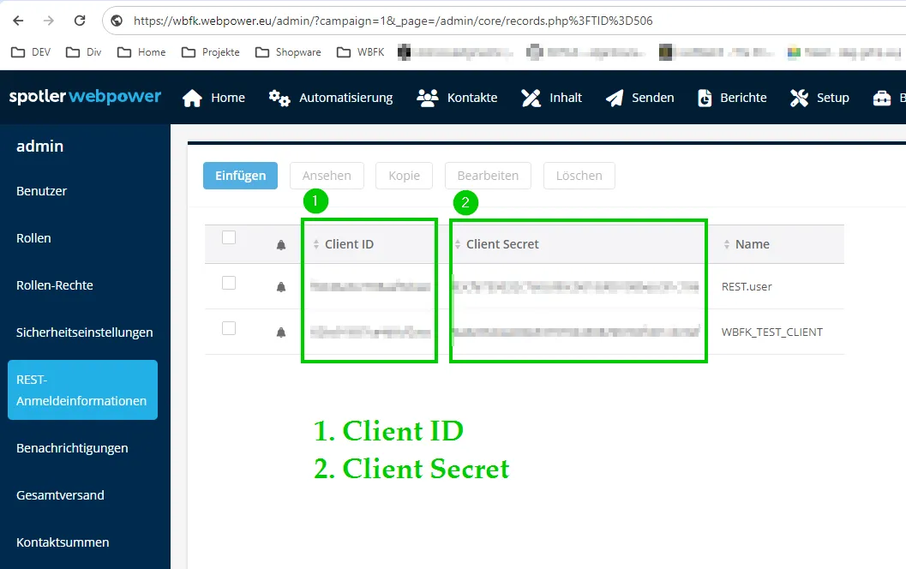Tick the checkbox for REST.user row
906x569 pixels.
click(229, 283)
